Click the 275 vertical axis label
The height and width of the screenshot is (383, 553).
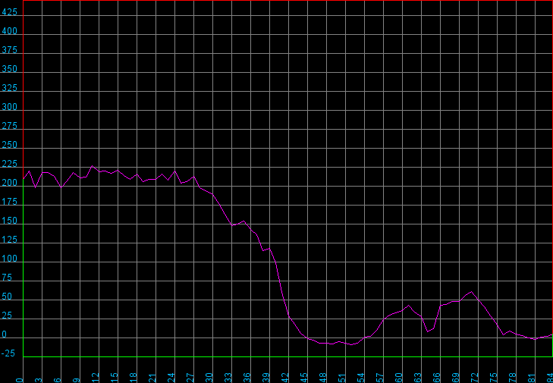tap(9, 126)
